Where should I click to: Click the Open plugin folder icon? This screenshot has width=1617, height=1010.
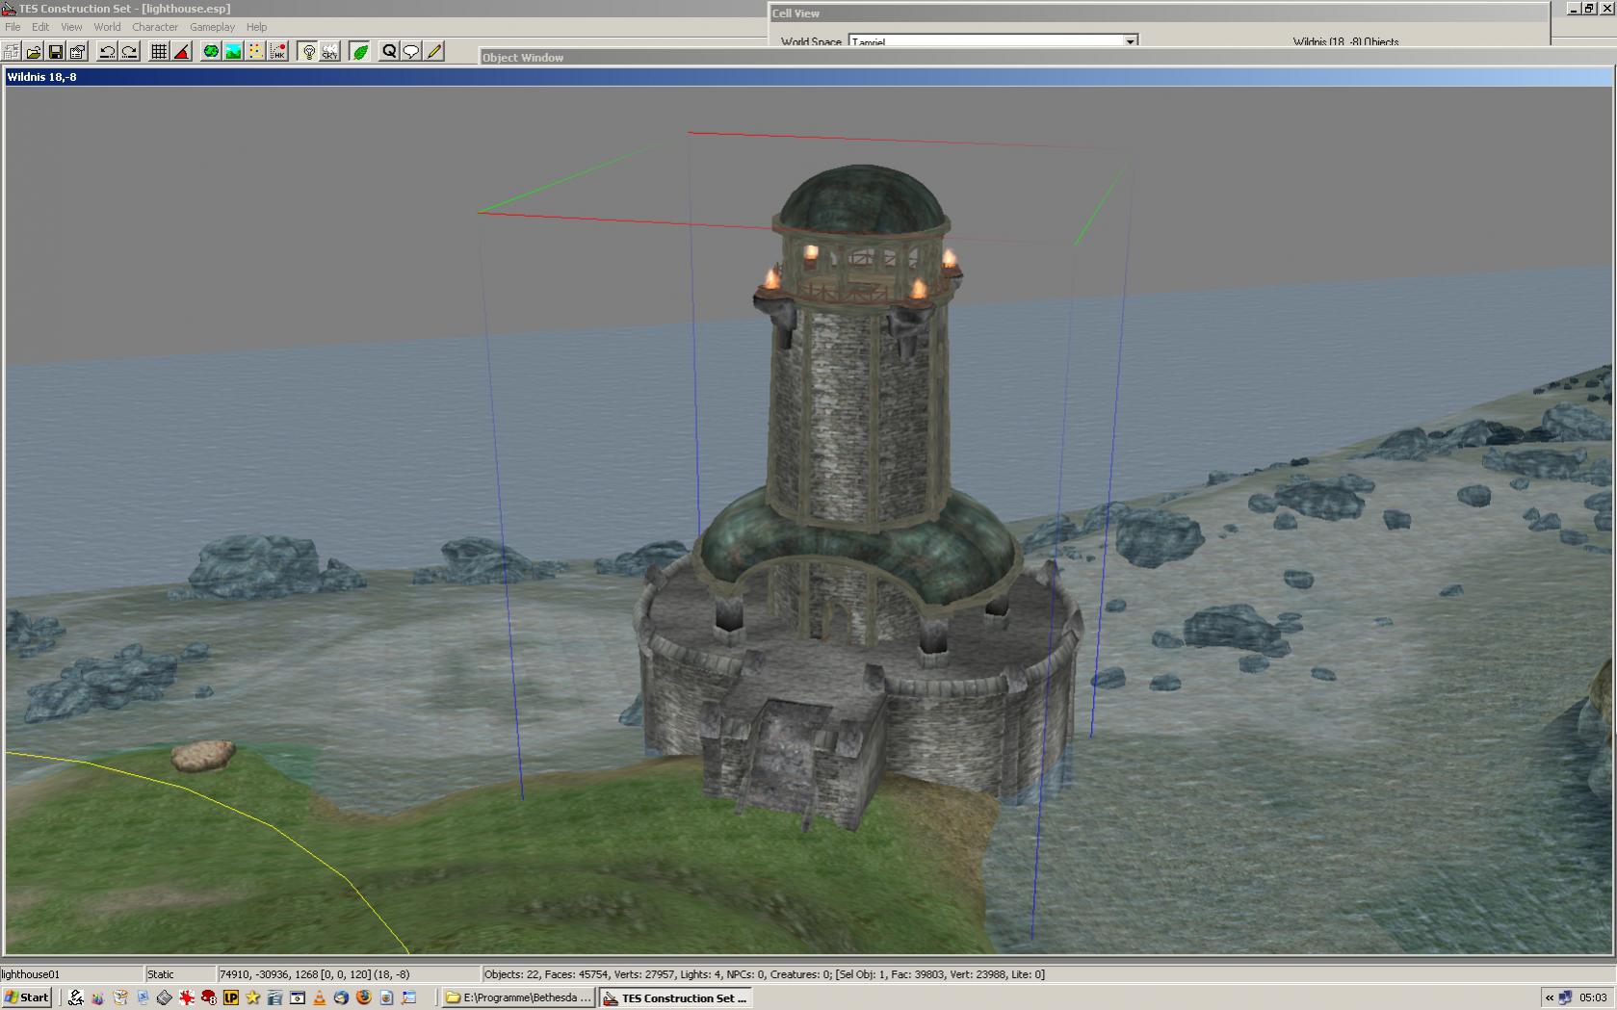34,52
